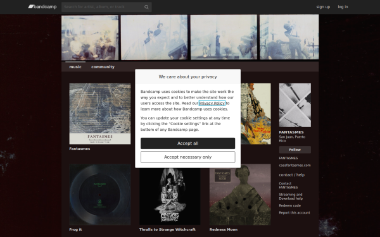Click the Accept all button

188,143
